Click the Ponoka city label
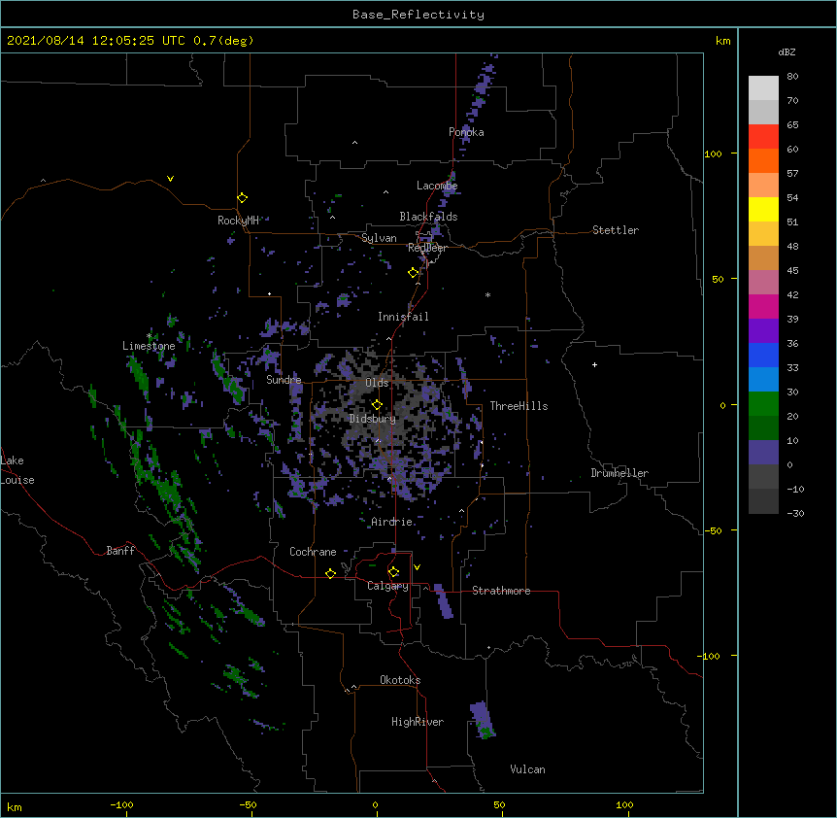The height and width of the screenshot is (818, 837). pyautogui.click(x=466, y=132)
